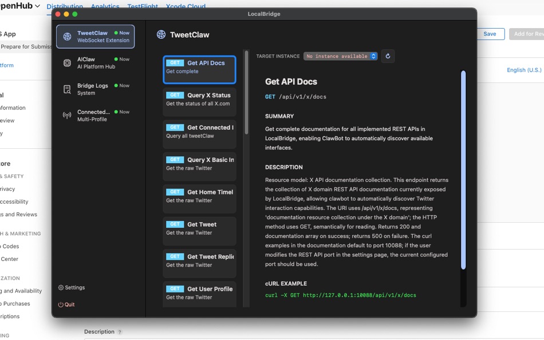The image size is (544, 340).
Task: Open the Xcode Cloud tab
Action: (x=186, y=6)
